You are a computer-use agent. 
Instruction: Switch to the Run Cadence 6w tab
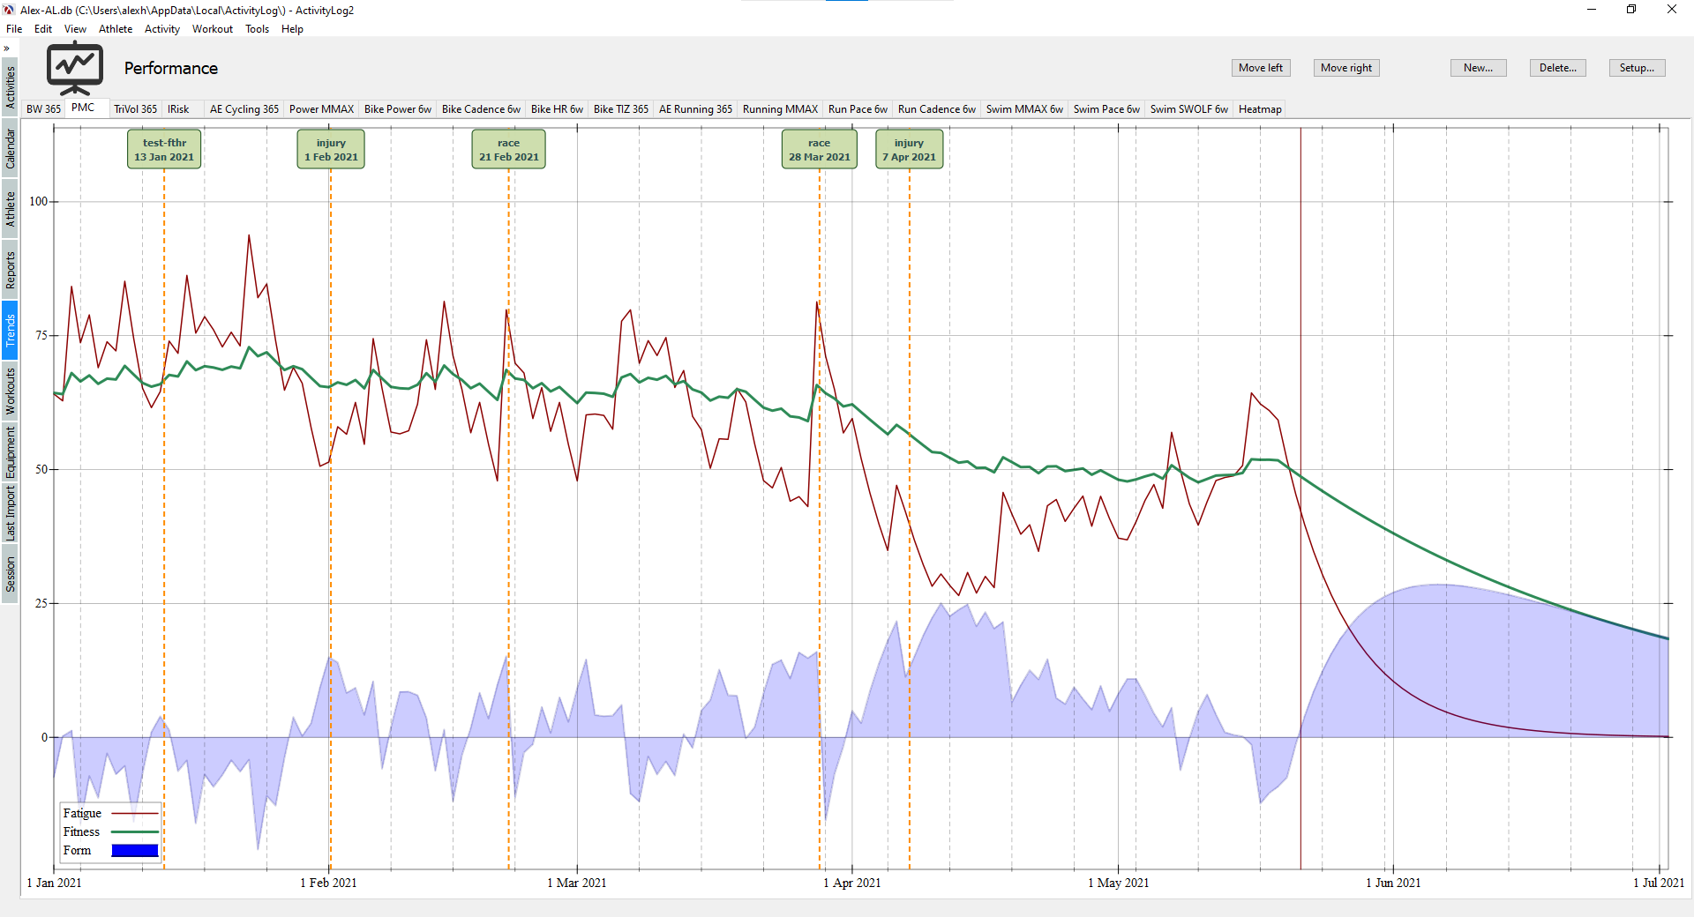pyautogui.click(x=937, y=109)
